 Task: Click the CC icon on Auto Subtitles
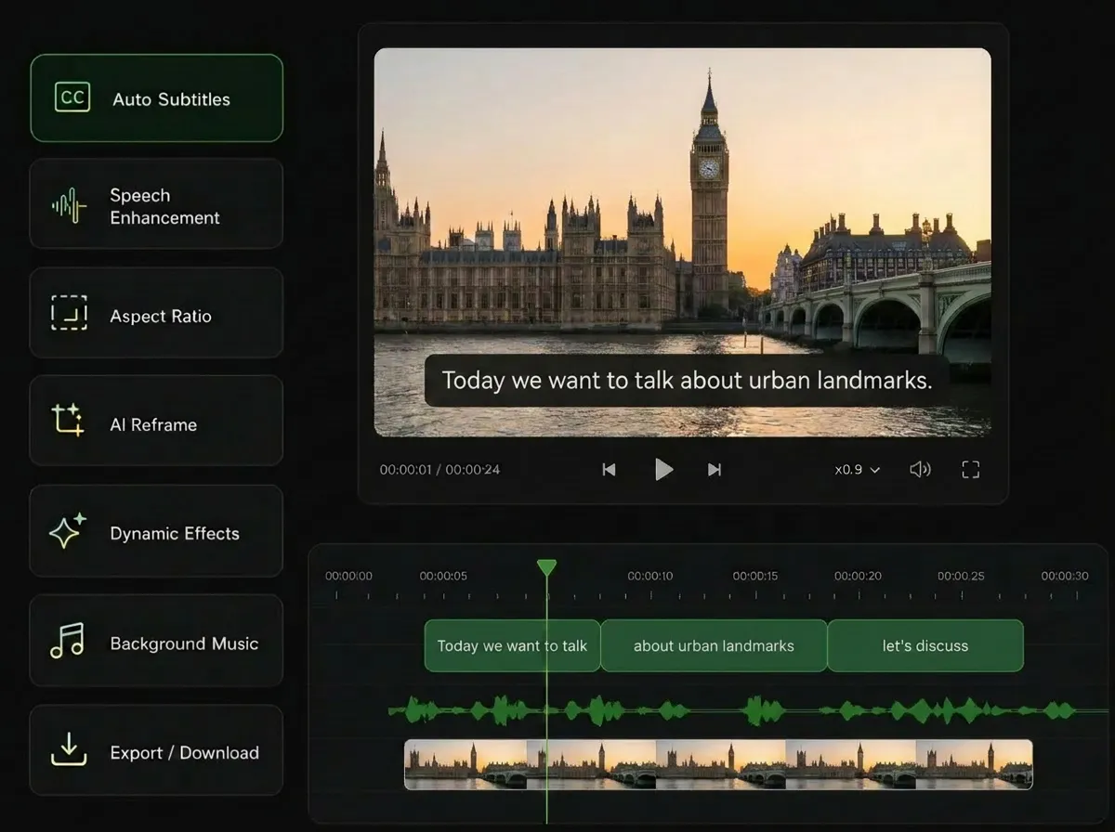(72, 97)
